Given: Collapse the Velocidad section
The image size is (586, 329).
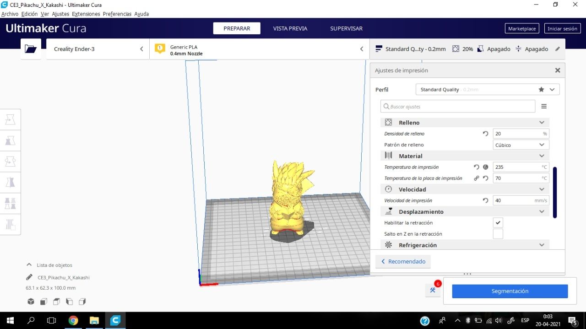Looking at the screenshot, I should click(465, 189).
